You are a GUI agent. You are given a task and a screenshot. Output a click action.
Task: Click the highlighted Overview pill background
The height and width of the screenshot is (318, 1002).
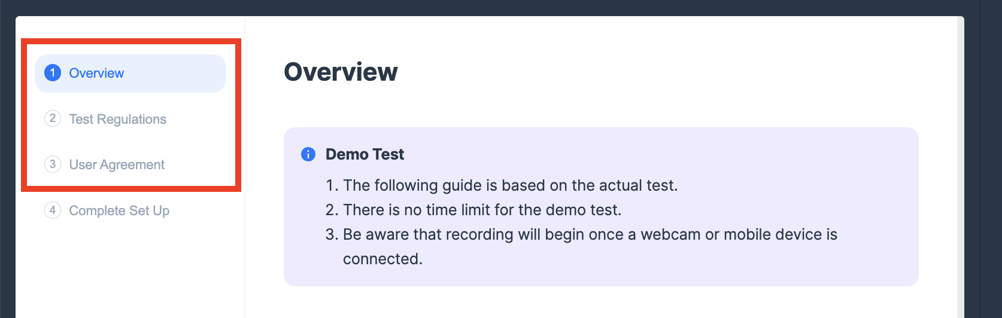click(x=180, y=73)
